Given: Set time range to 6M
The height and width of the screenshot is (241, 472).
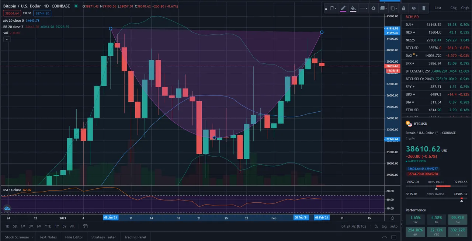Looking at the screenshot, I should 39,226.
